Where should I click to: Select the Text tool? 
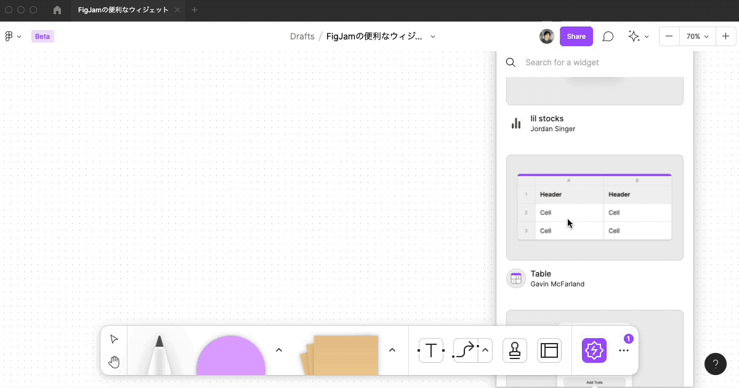430,350
